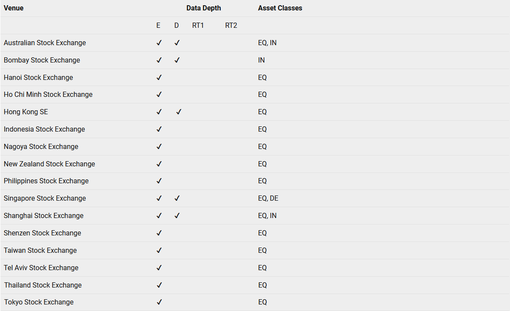The width and height of the screenshot is (510, 311).
Task: Click the E checkmark for Tokyo Stock Exchange
Action: tap(159, 302)
